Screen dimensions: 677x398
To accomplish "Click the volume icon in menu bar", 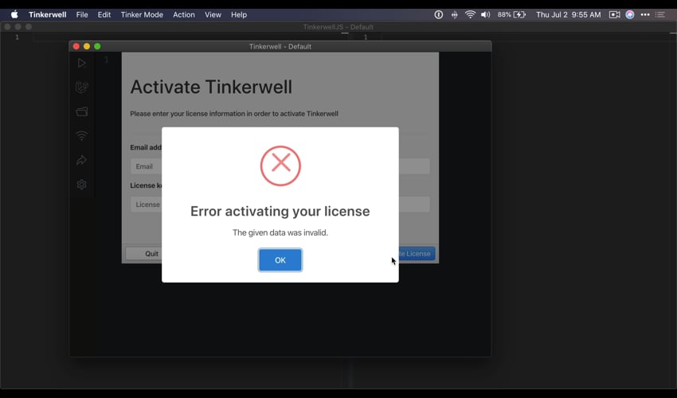I will [486, 14].
